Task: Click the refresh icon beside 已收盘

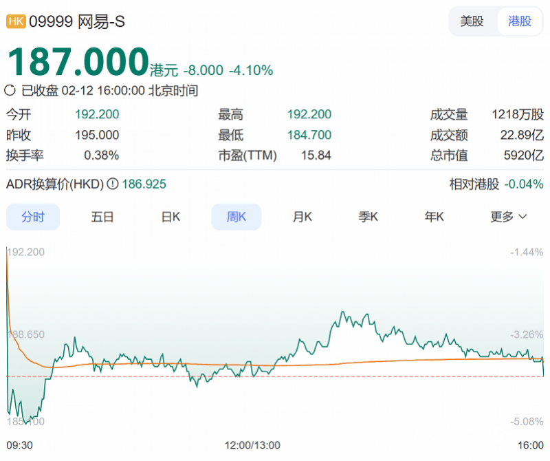Action: click(11, 90)
